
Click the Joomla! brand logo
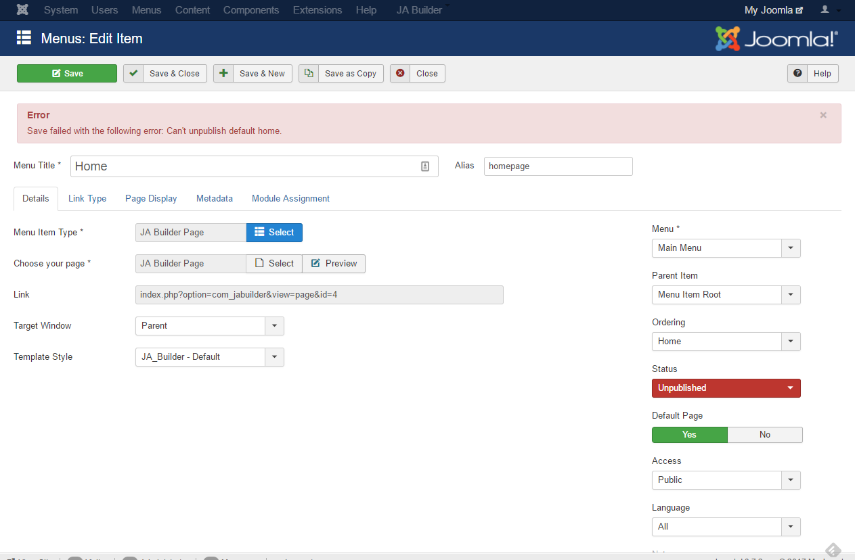click(x=776, y=39)
